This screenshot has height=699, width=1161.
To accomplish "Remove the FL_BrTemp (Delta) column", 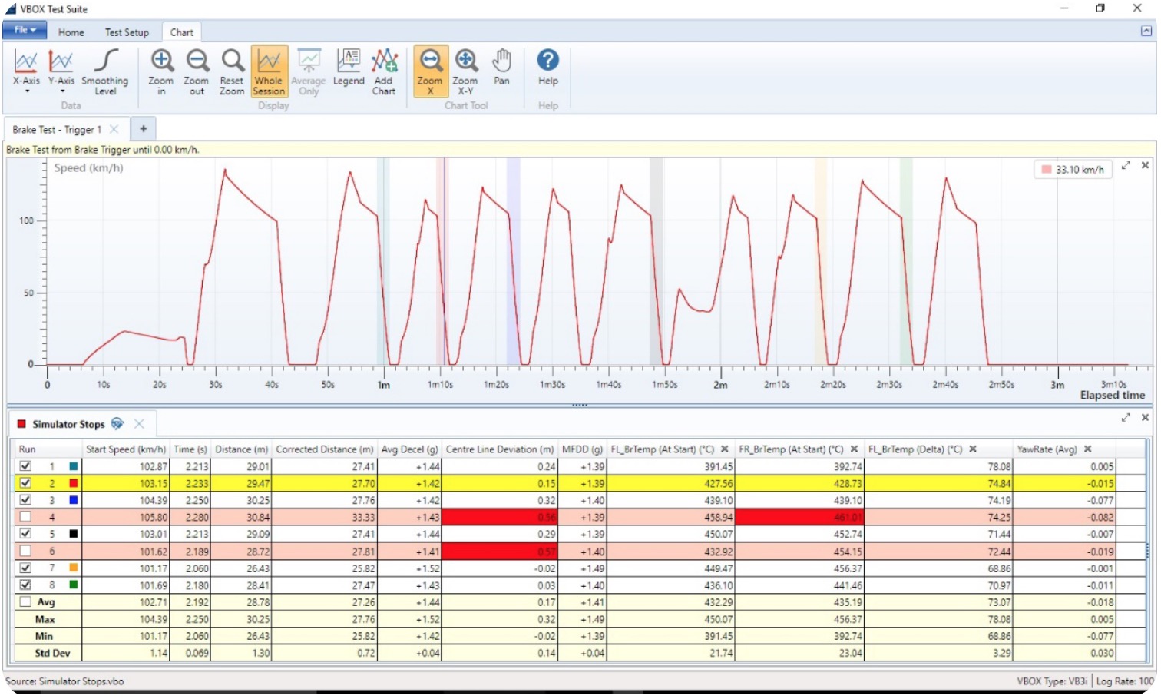I will tap(973, 449).
